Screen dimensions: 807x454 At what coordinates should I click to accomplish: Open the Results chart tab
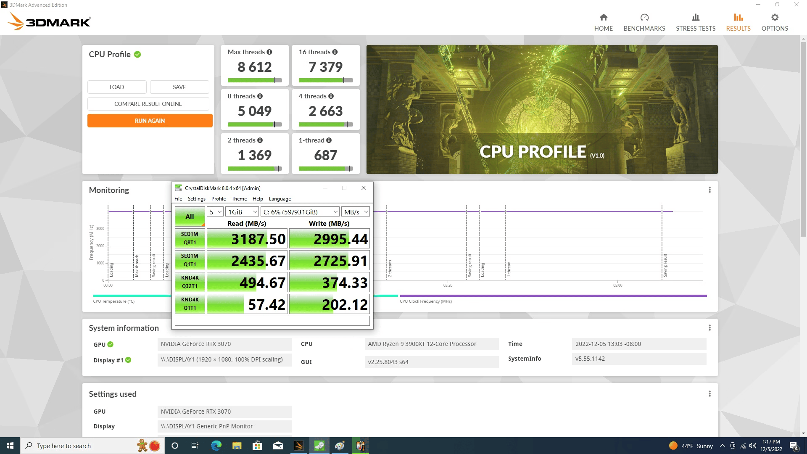738,22
